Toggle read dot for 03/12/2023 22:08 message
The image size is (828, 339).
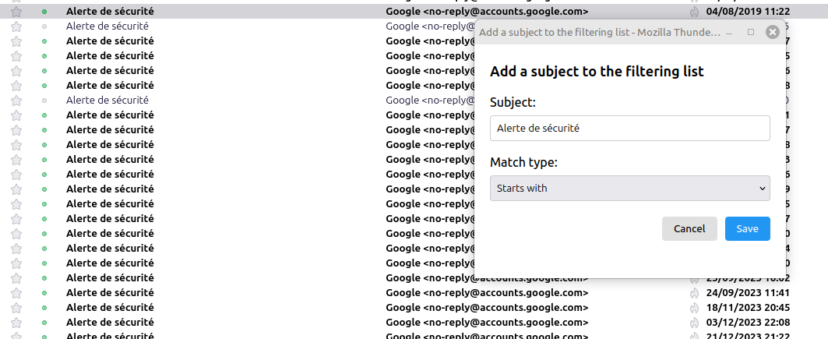[x=44, y=322]
